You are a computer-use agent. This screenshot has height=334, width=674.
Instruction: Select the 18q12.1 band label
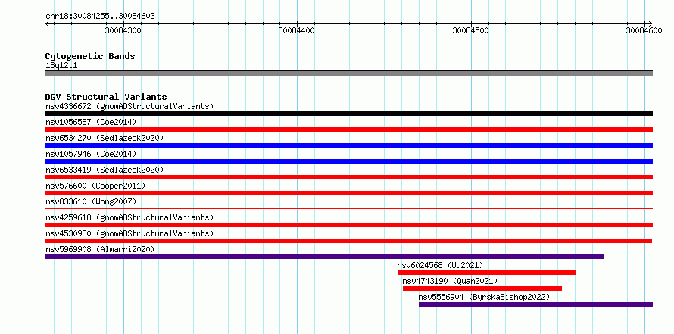[x=61, y=66]
